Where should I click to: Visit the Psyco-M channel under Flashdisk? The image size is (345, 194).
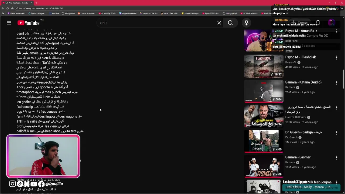tap(291, 62)
